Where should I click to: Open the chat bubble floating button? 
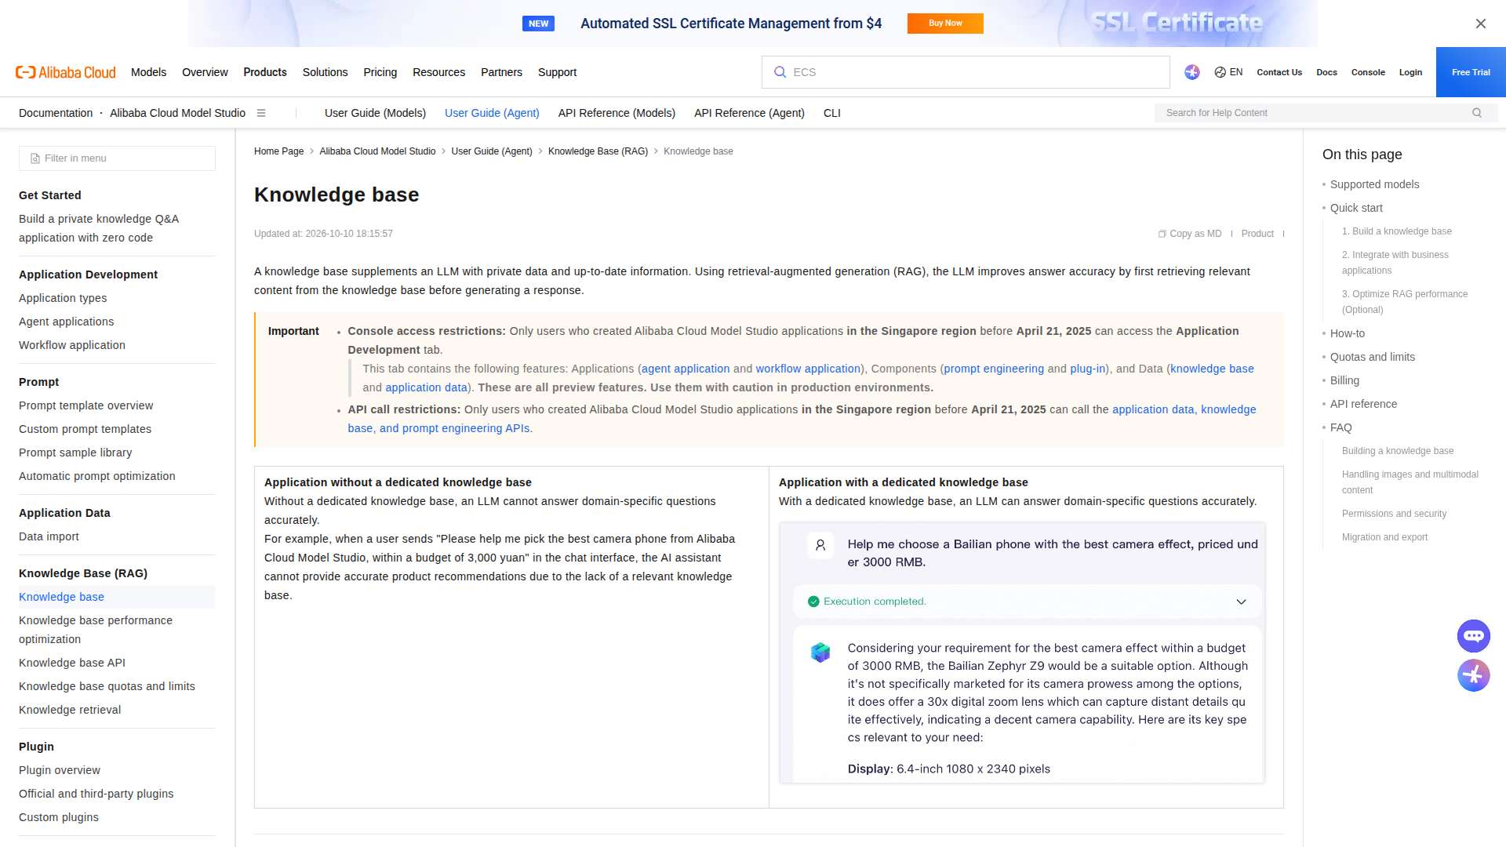coord(1474,636)
